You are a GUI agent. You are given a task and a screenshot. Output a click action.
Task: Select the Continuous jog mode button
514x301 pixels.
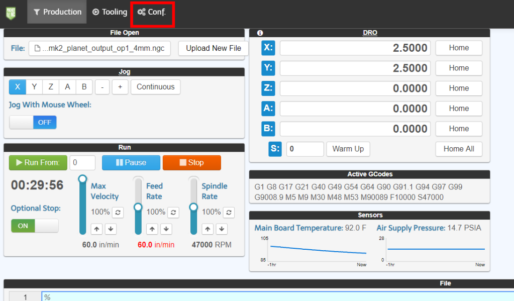[x=155, y=87]
